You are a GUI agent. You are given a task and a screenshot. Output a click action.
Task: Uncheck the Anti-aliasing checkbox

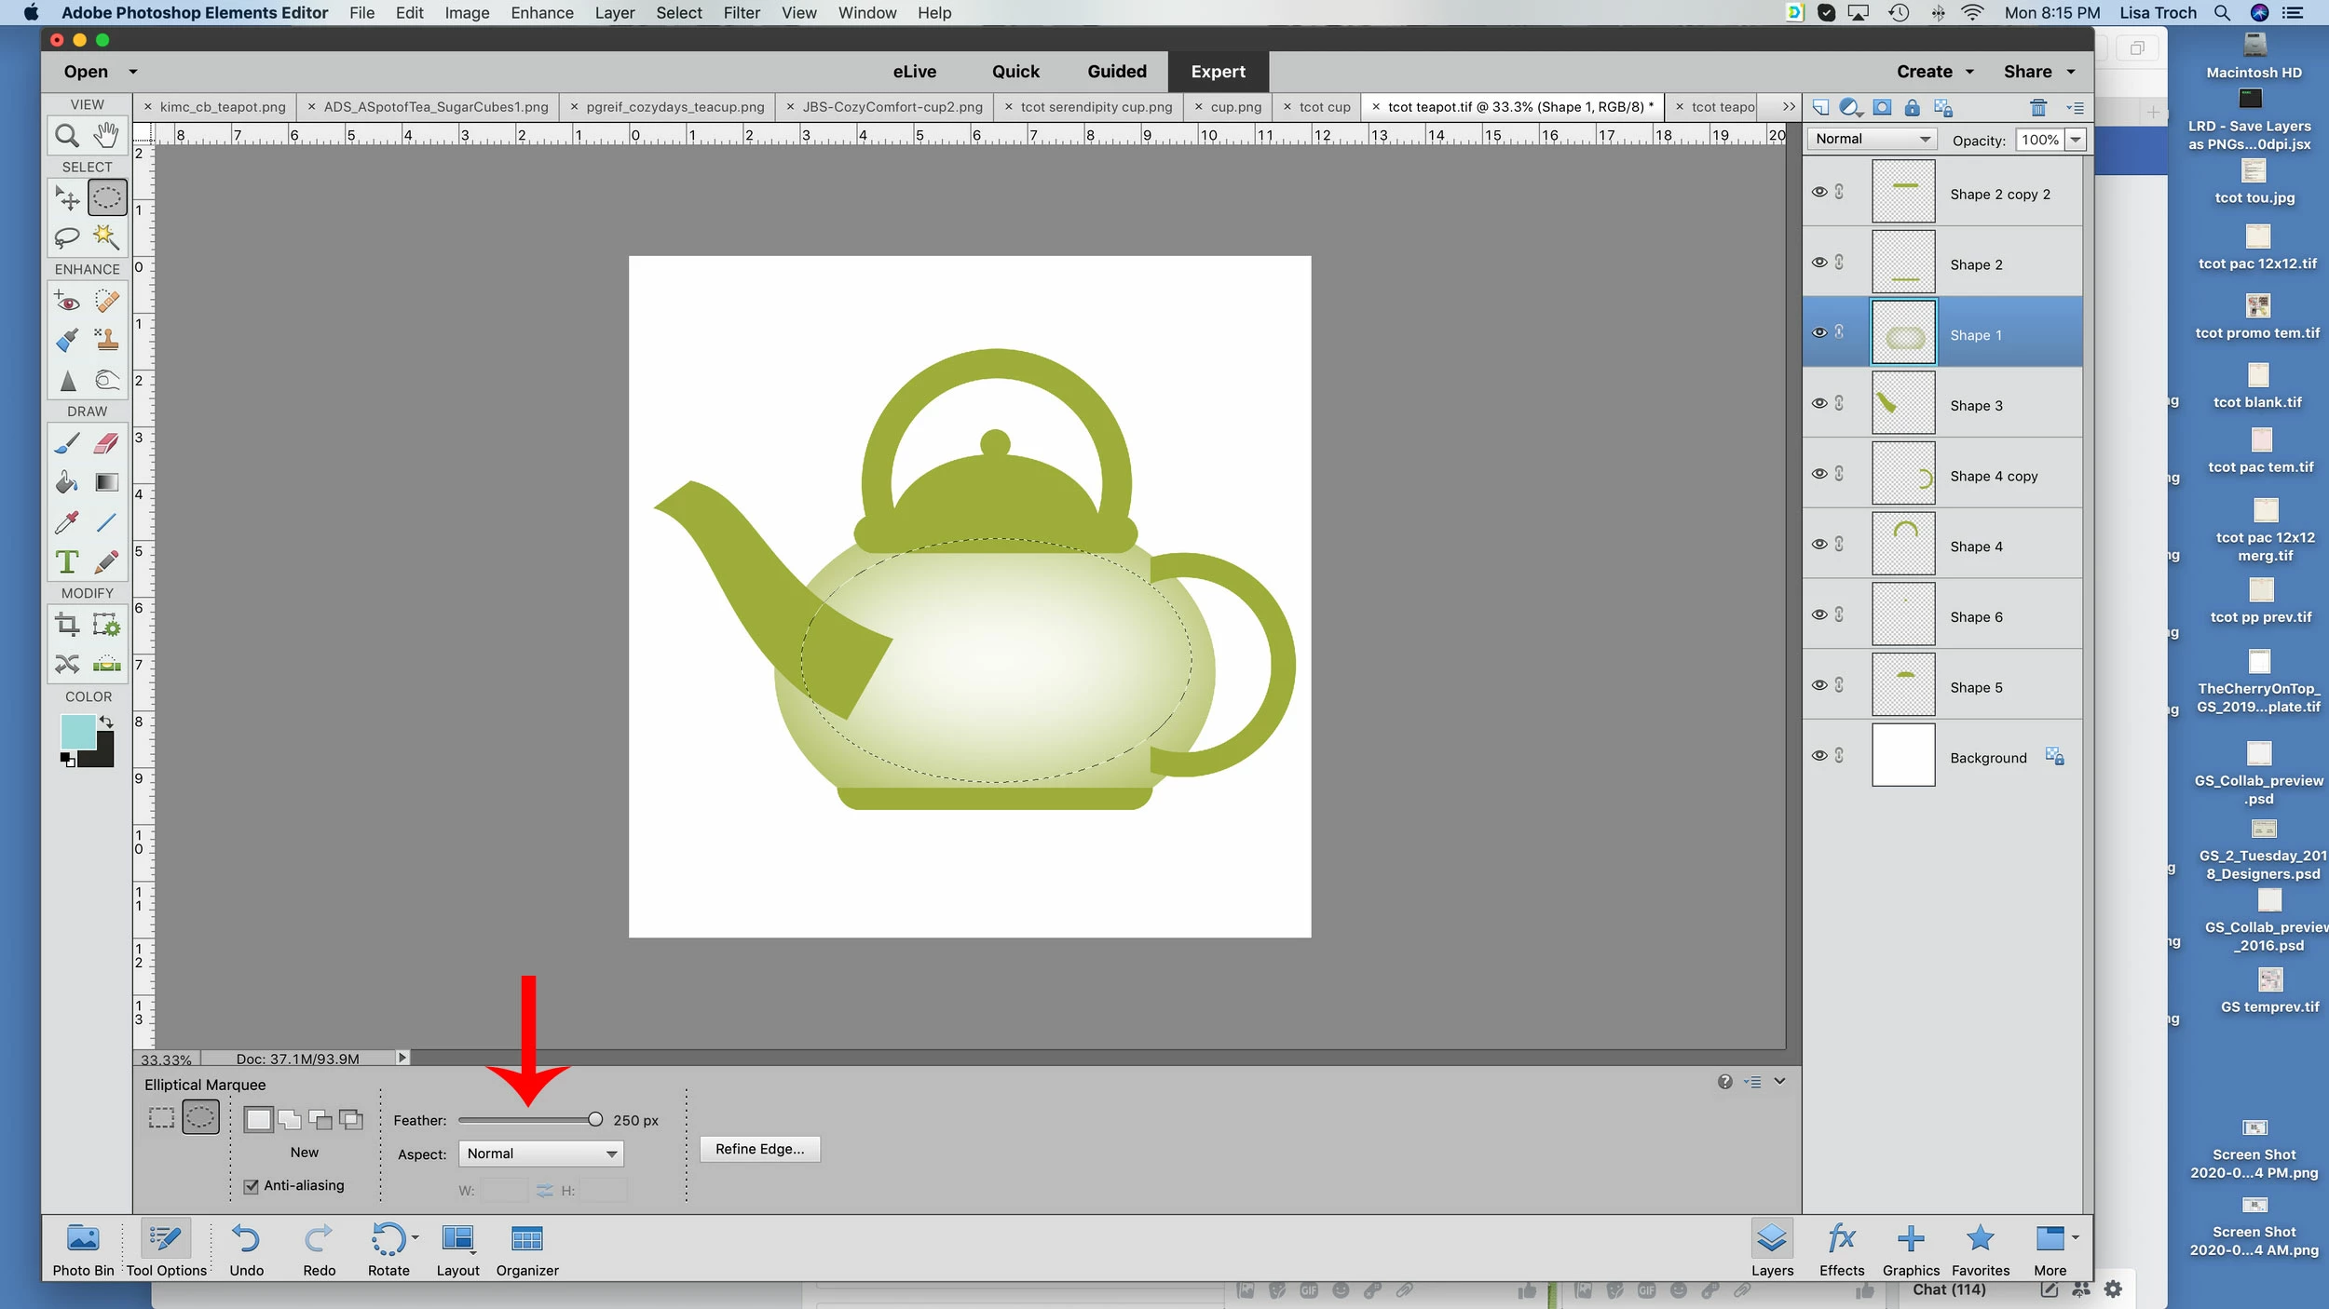[x=252, y=1186]
